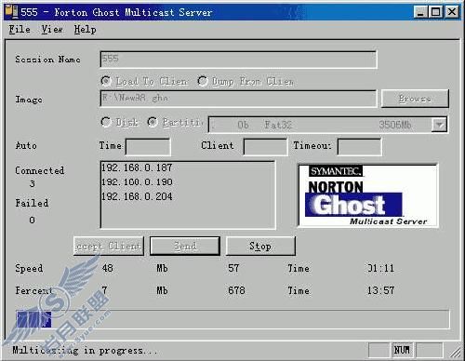Open the File menu
This screenshot has width=465, height=361.
point(20,30)
